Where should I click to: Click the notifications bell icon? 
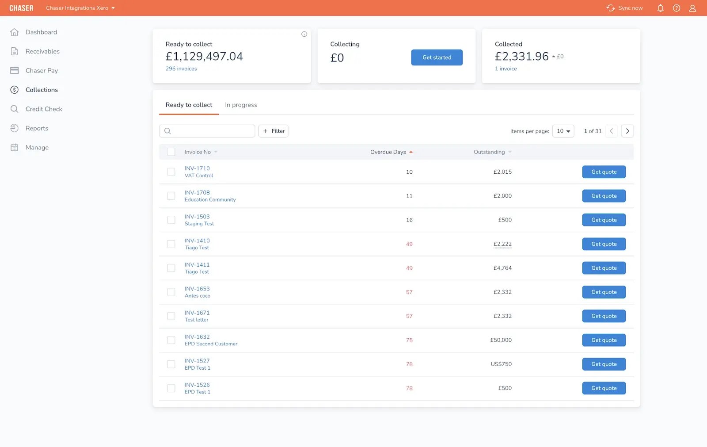click(x=660, y=8)
